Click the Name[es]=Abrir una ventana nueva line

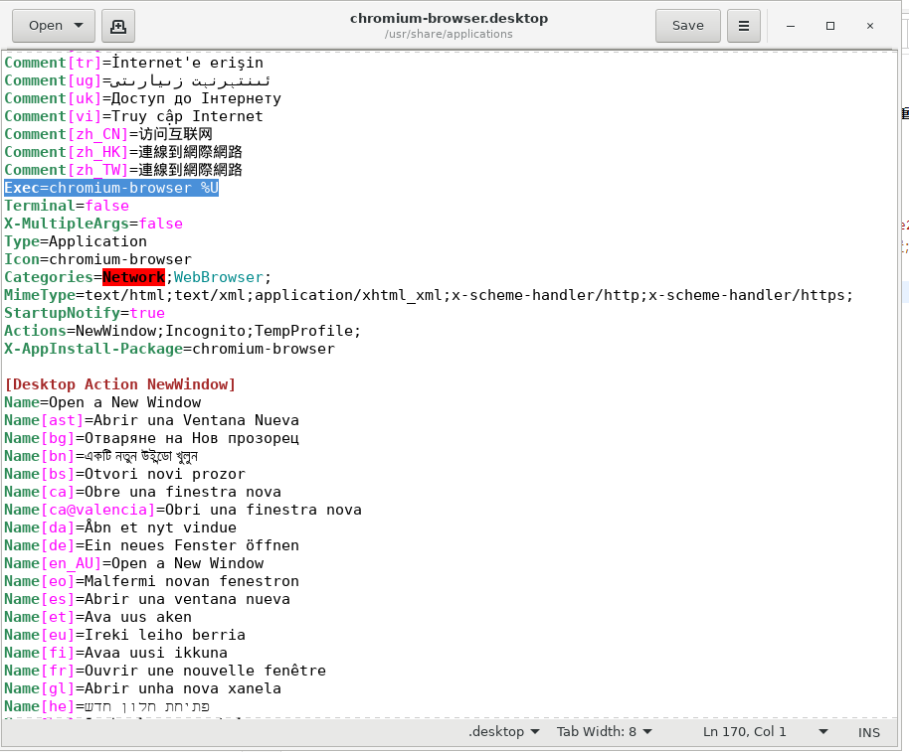click(x=147, y=600)
